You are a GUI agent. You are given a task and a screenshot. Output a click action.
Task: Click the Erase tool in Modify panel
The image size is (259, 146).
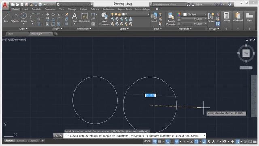pyautogui.click(x=66, y=15)
